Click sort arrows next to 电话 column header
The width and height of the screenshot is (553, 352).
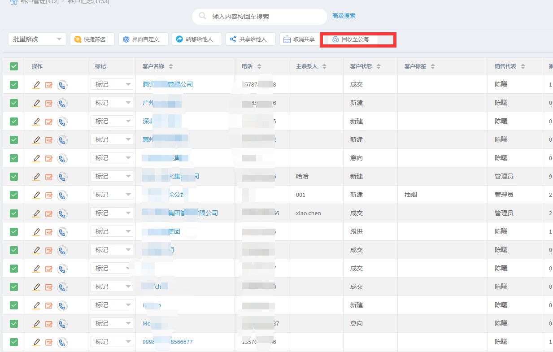[x=259, y=66]
